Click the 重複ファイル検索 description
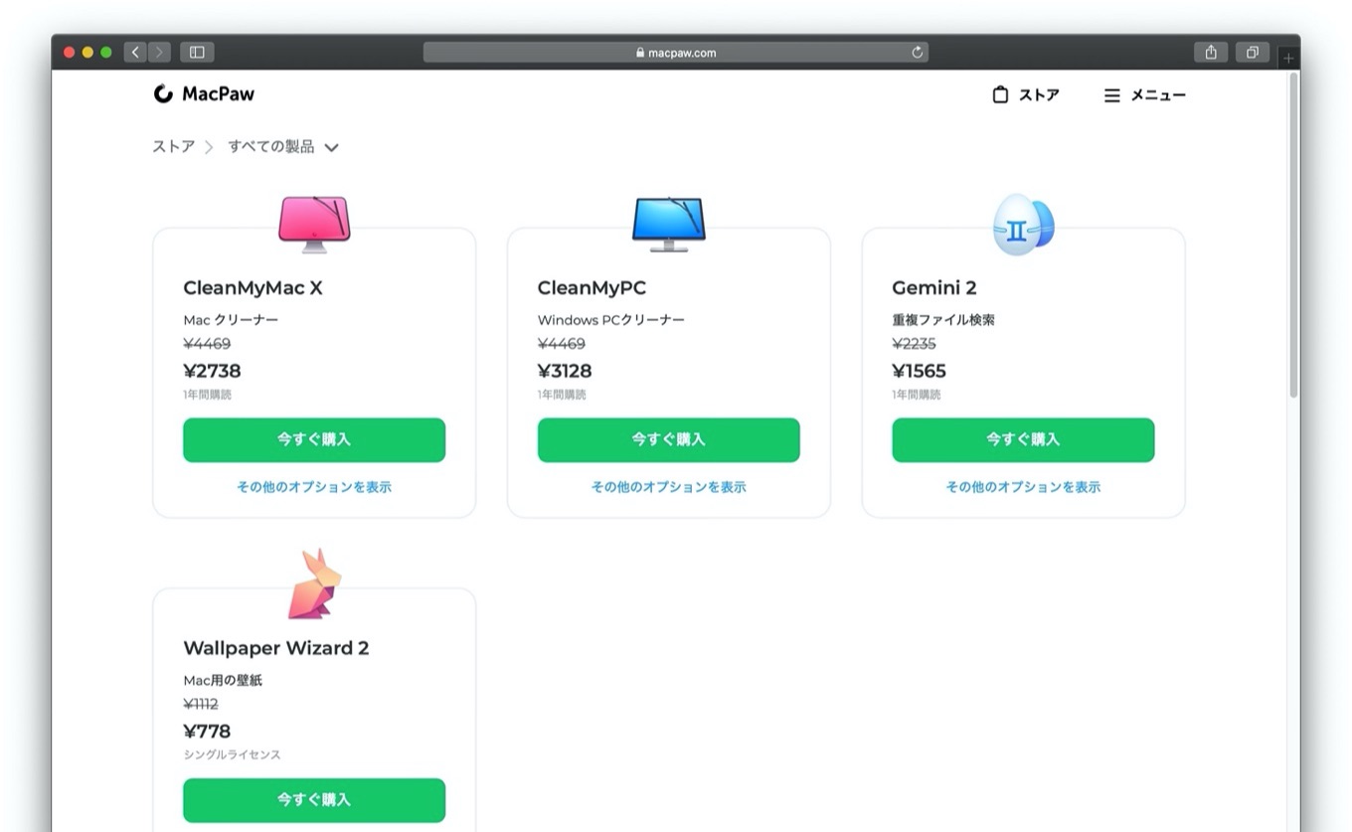 tap(943, 320)
